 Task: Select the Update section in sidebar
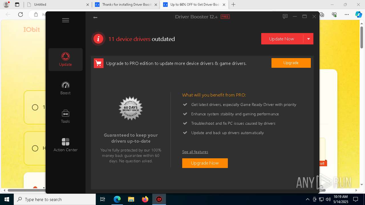coord(66,60)
